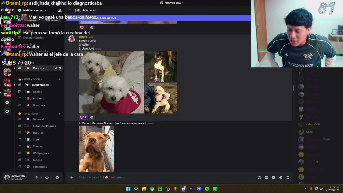This screenshot has width=343, height=193.
Task: Open the server folder with 245 badge
Action: pyautogui.click(x=7, y=93)
